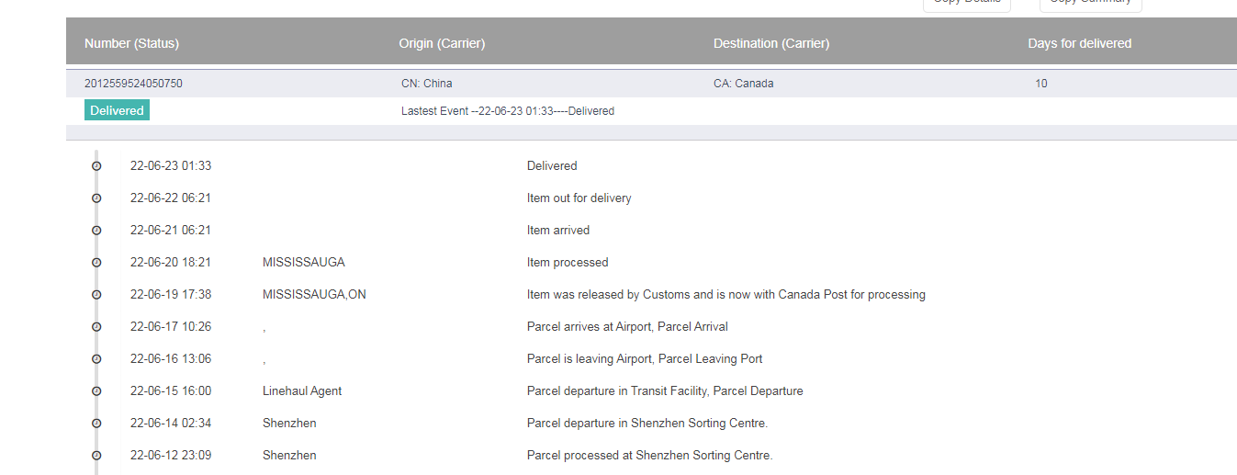Click the clock icon for Parcel is leaving Airport
Screen dimensions: 1237x475
96,359
